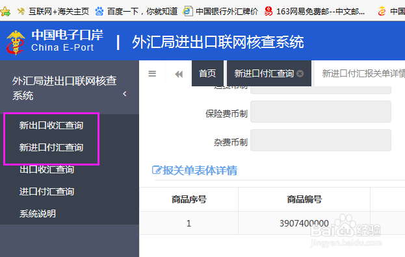Click the 商品编号 column header
Image resolution: width=405 pixels, height=257 pixels.
[304, 199]
